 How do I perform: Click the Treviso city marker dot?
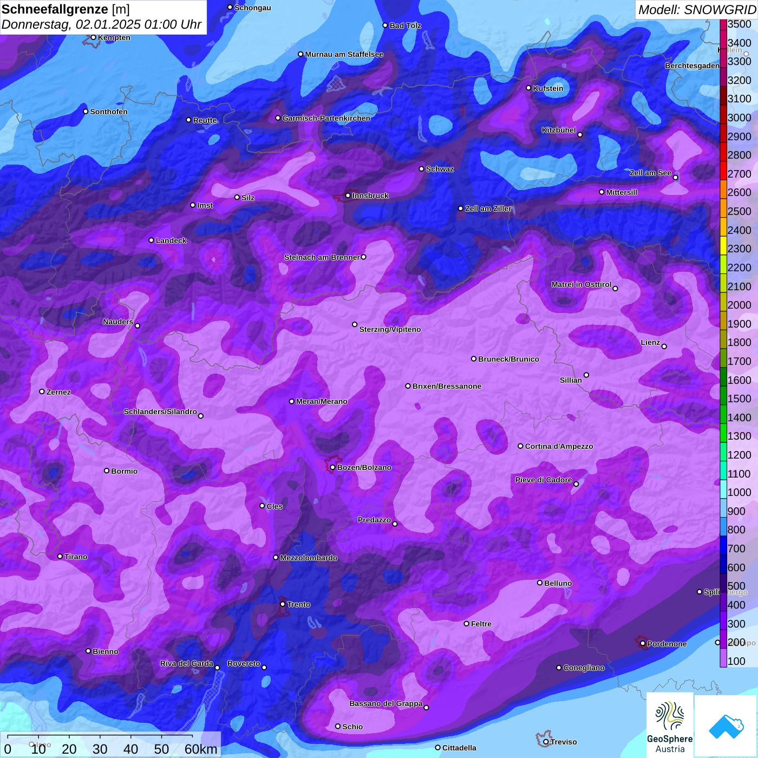(x=546, y=742)
